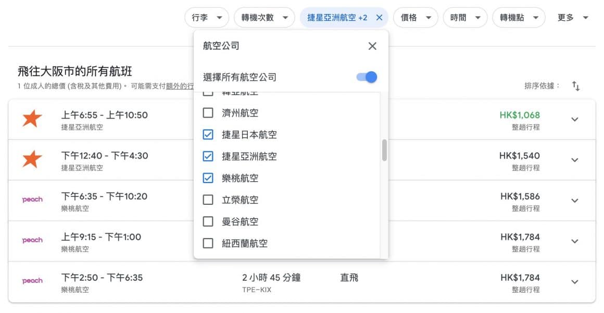Click the 航空公司 panel title

[x=221, y=46]
